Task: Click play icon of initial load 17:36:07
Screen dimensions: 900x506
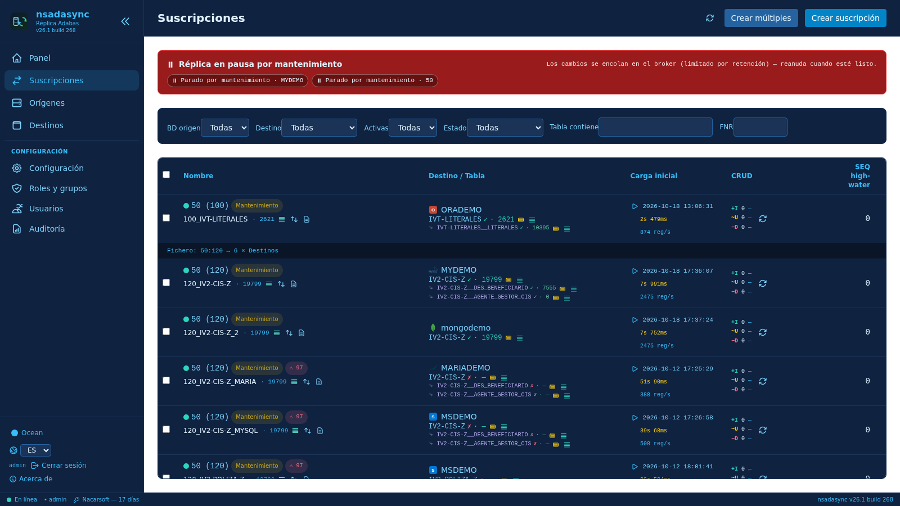Action: pos(635,271)
